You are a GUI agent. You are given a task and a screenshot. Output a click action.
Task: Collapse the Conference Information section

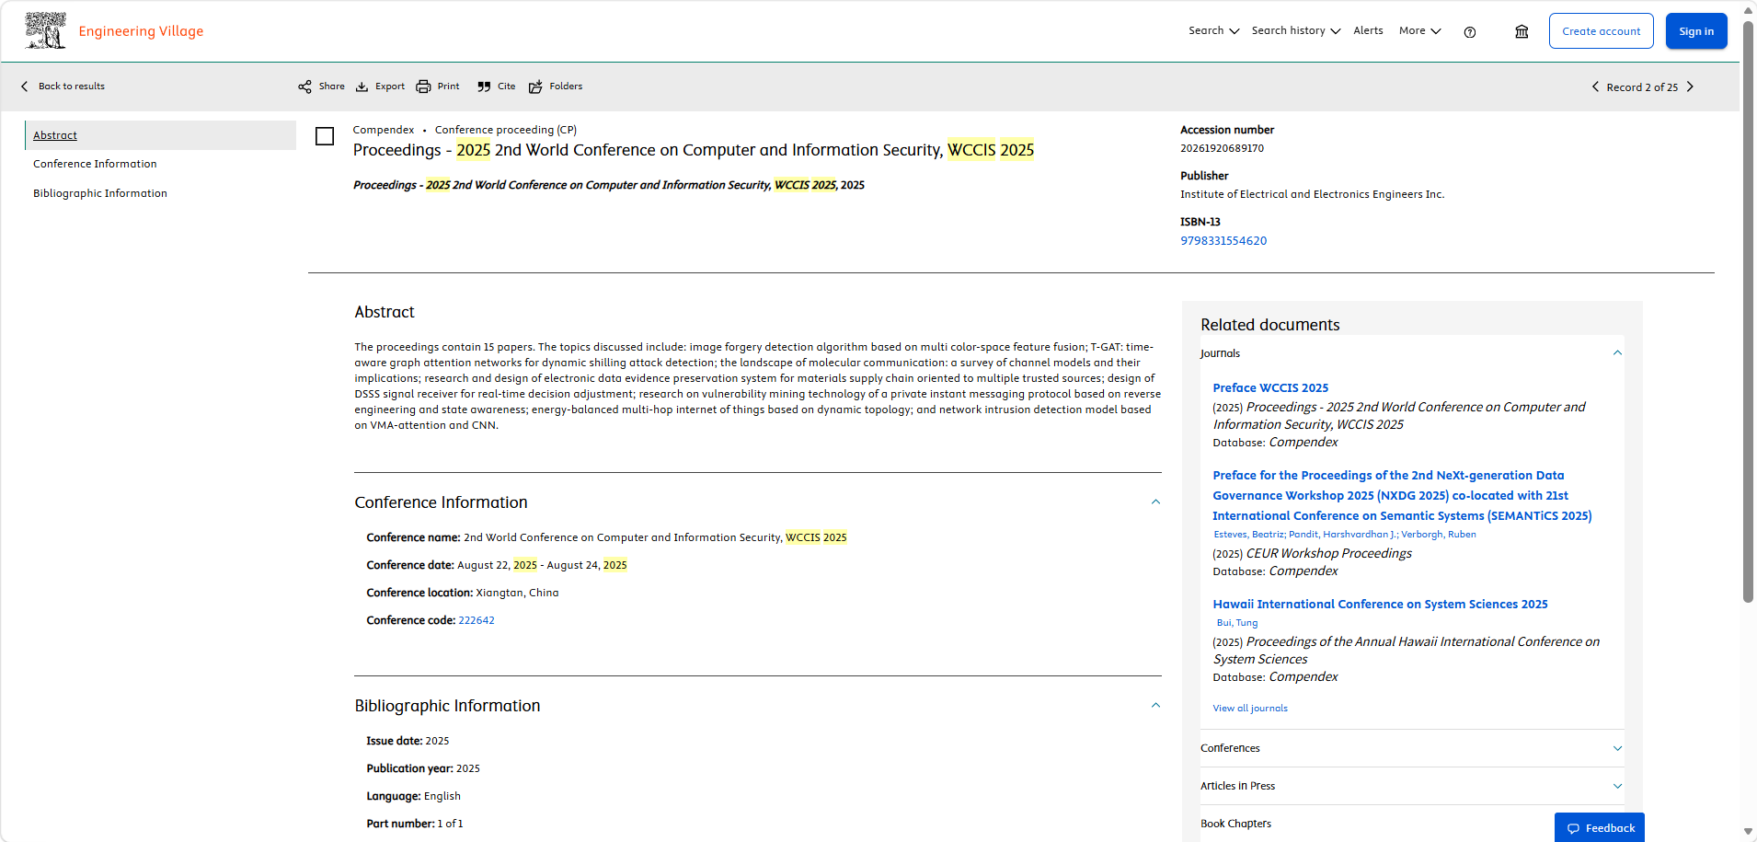(x=1155, y=502)
